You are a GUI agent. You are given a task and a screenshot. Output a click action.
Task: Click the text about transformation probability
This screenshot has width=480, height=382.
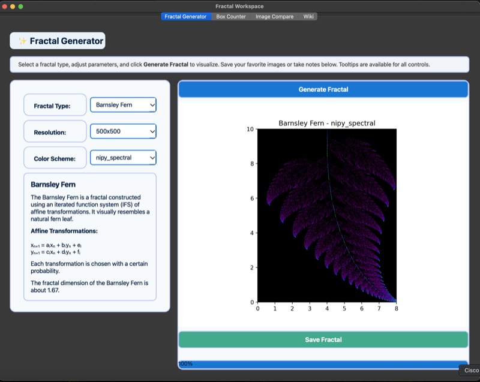coord(89,267)
